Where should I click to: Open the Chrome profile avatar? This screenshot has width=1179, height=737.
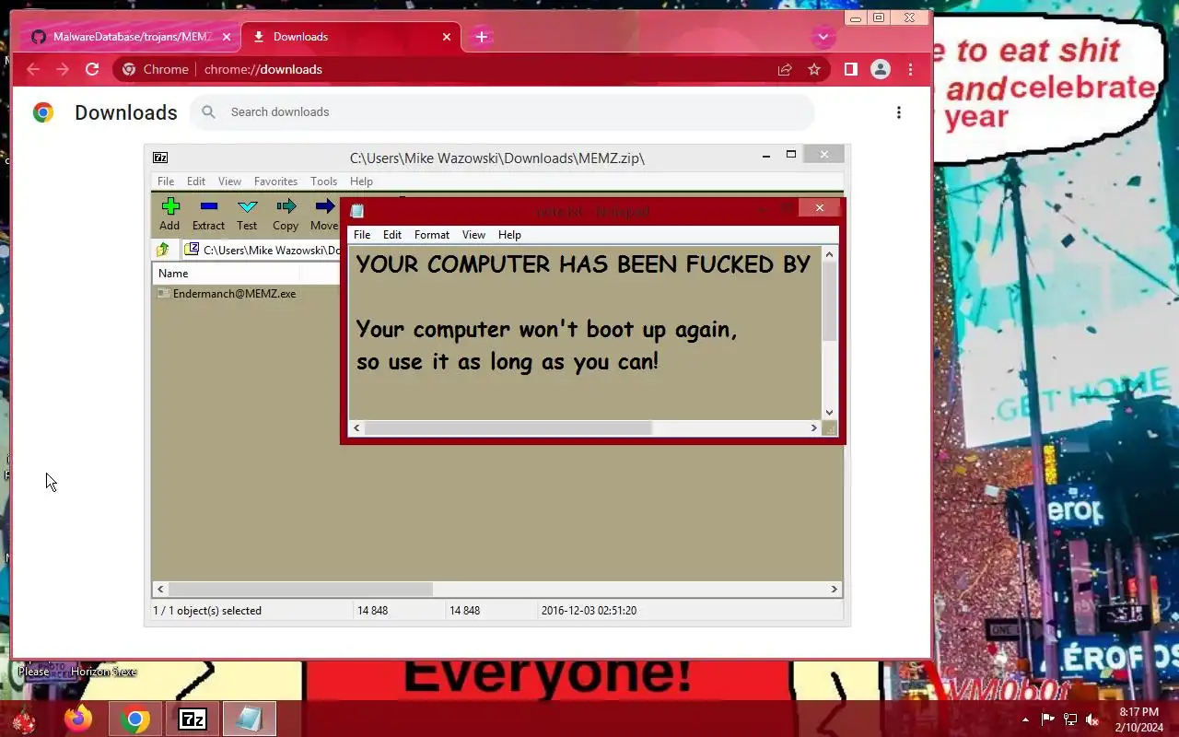[x=881, y=69]
